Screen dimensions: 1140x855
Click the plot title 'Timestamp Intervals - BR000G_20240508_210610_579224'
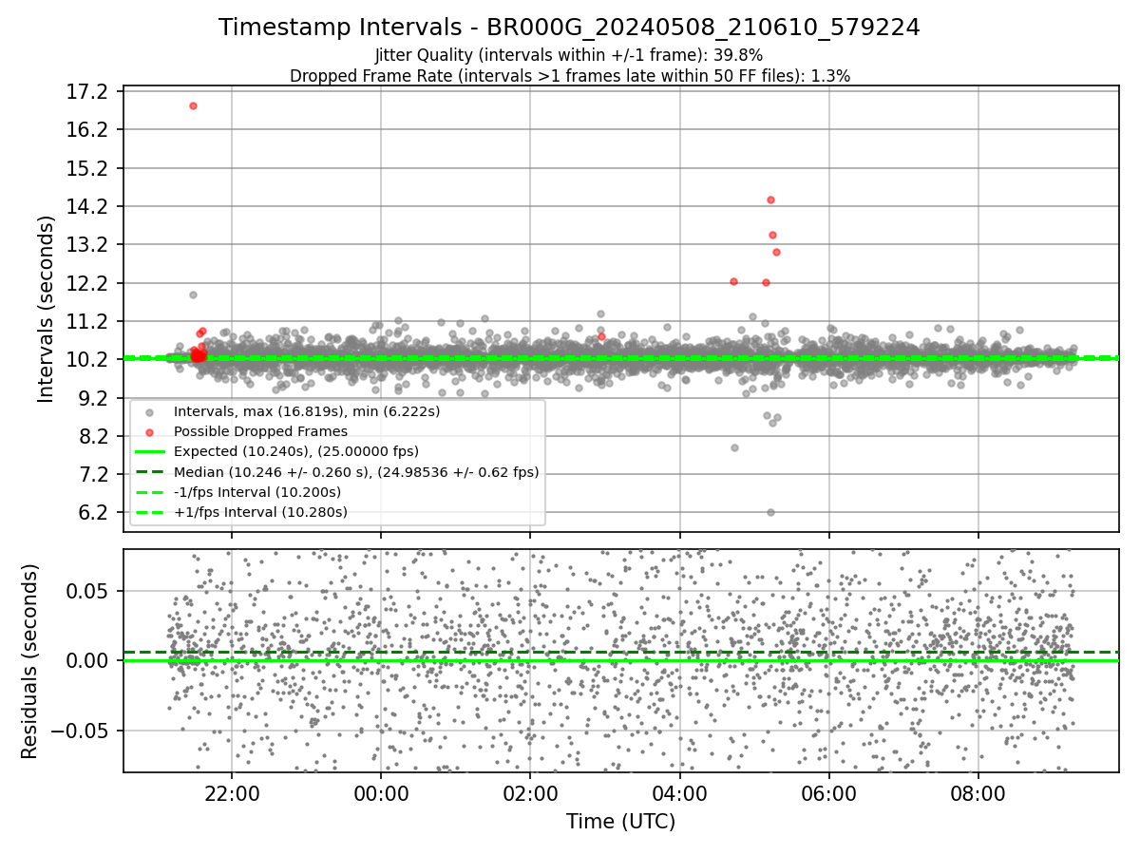pyautogui.click(x=569, y=28)
